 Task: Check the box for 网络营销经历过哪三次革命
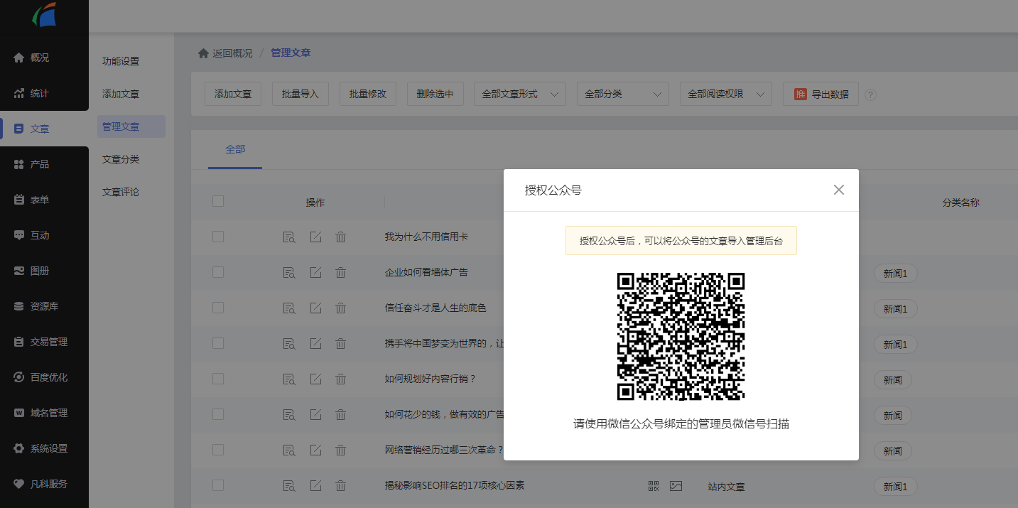coord(218,450)
